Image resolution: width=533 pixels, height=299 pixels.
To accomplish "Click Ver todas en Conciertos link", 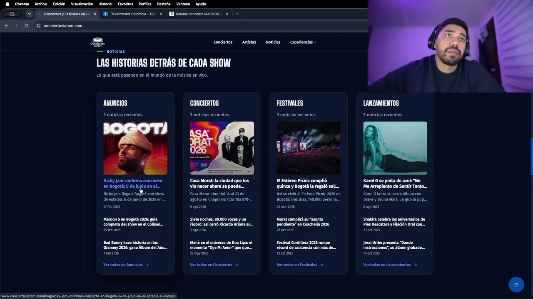I will pyautogui.click(x=214, y=265).
